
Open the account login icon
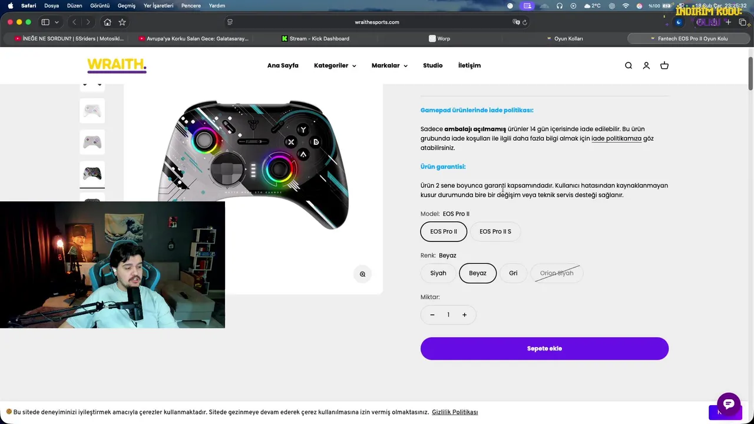pyautogui.click(x=646, y=65)
